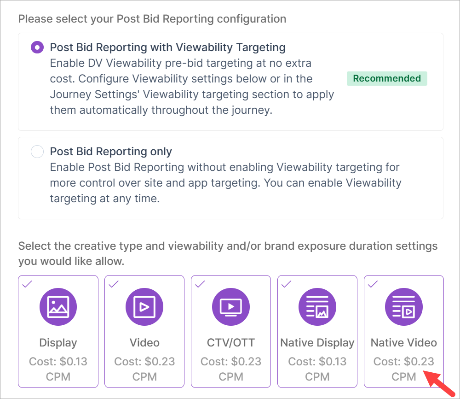This screenshot has height=399, width=460.
Task: Select the Post Bid Reporting only radio
Action: 37,152
